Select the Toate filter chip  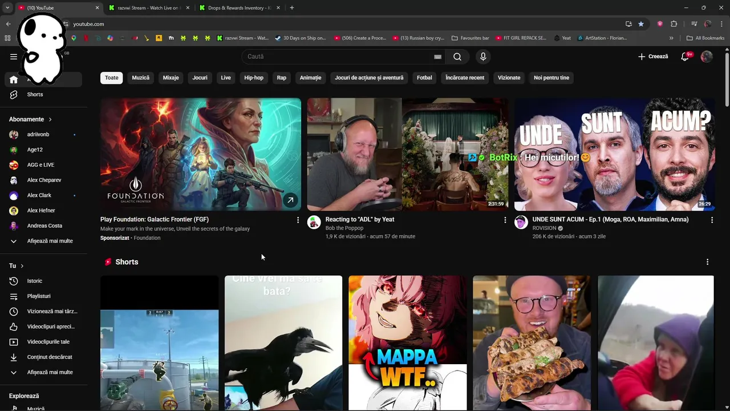pyautogui.click(x=112, y=78)
